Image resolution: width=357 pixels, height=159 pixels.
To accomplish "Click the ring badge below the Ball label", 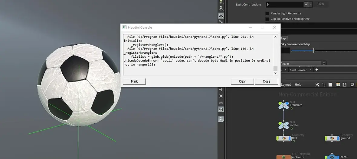I will click(x=294, y=141).
